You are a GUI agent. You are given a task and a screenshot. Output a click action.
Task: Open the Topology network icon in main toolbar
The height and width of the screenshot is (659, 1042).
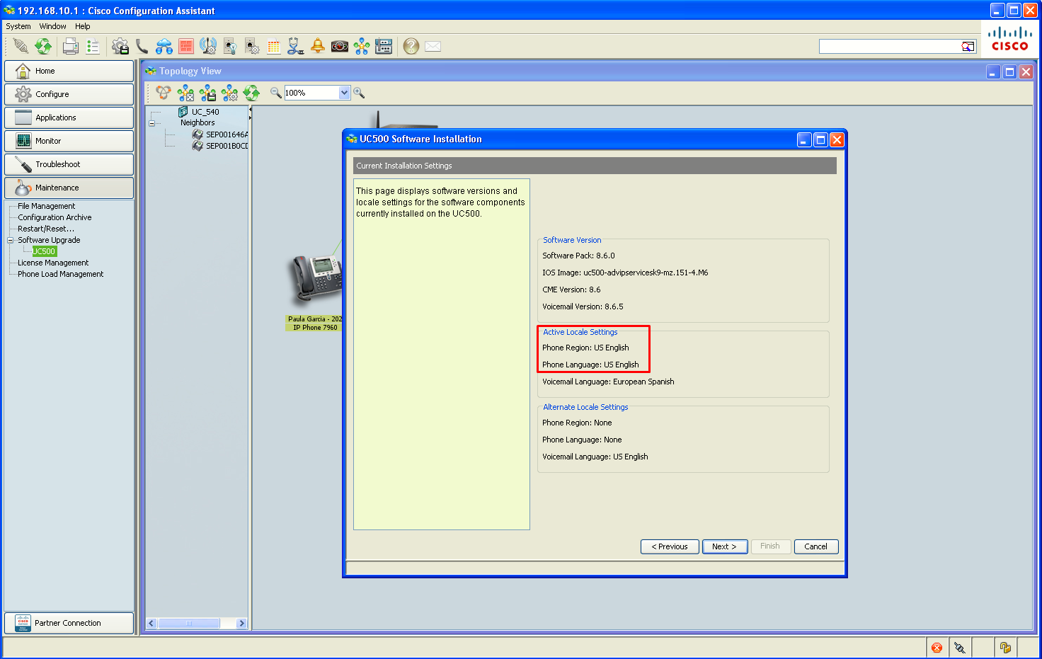(x=362, y=46)
